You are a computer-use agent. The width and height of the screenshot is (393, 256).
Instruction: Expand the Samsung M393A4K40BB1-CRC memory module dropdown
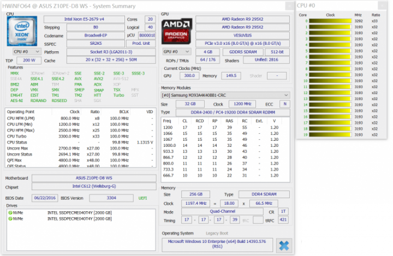pyautogui.click(x=225, y=96)
